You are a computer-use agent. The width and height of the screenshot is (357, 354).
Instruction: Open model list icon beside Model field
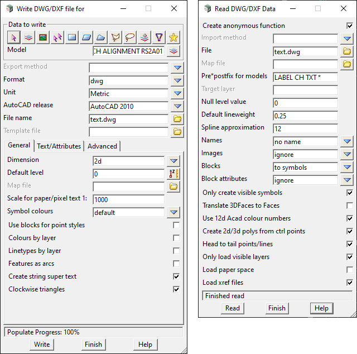[x=173, y=51]
